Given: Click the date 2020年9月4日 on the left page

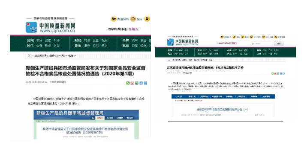Looking at the screenshot, I should (x=117, y=29).
